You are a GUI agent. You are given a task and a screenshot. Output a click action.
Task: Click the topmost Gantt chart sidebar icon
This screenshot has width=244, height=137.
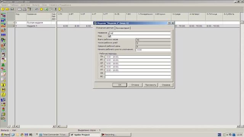pos(3,15)
